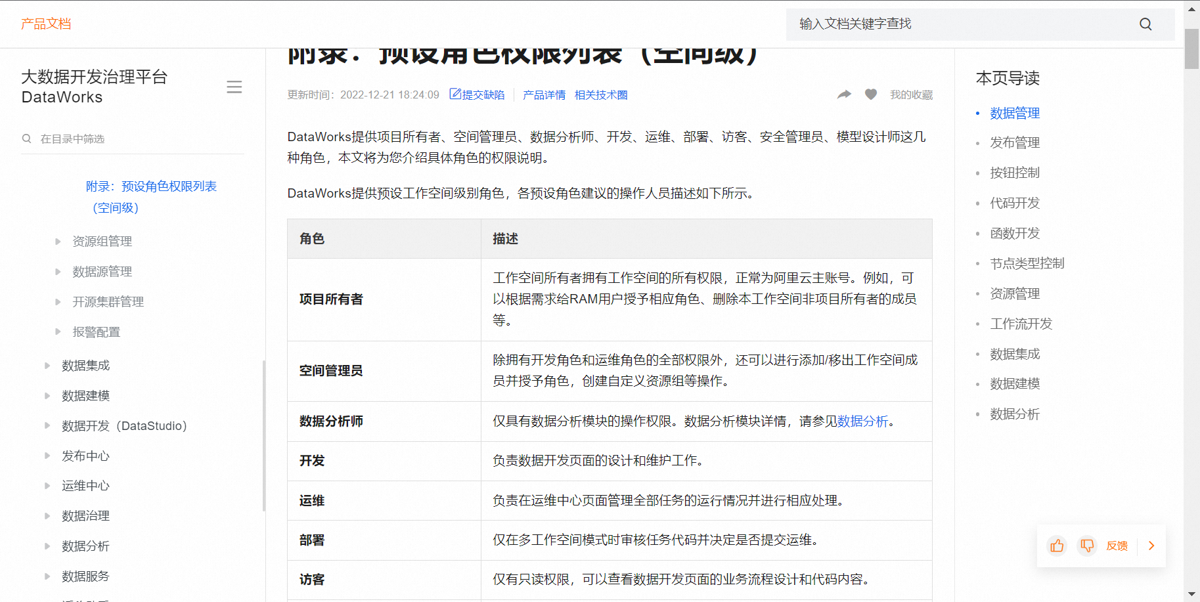Click 我的收藏 text link
This screenshot has height=602, width=1200.
tap(911, 95)
